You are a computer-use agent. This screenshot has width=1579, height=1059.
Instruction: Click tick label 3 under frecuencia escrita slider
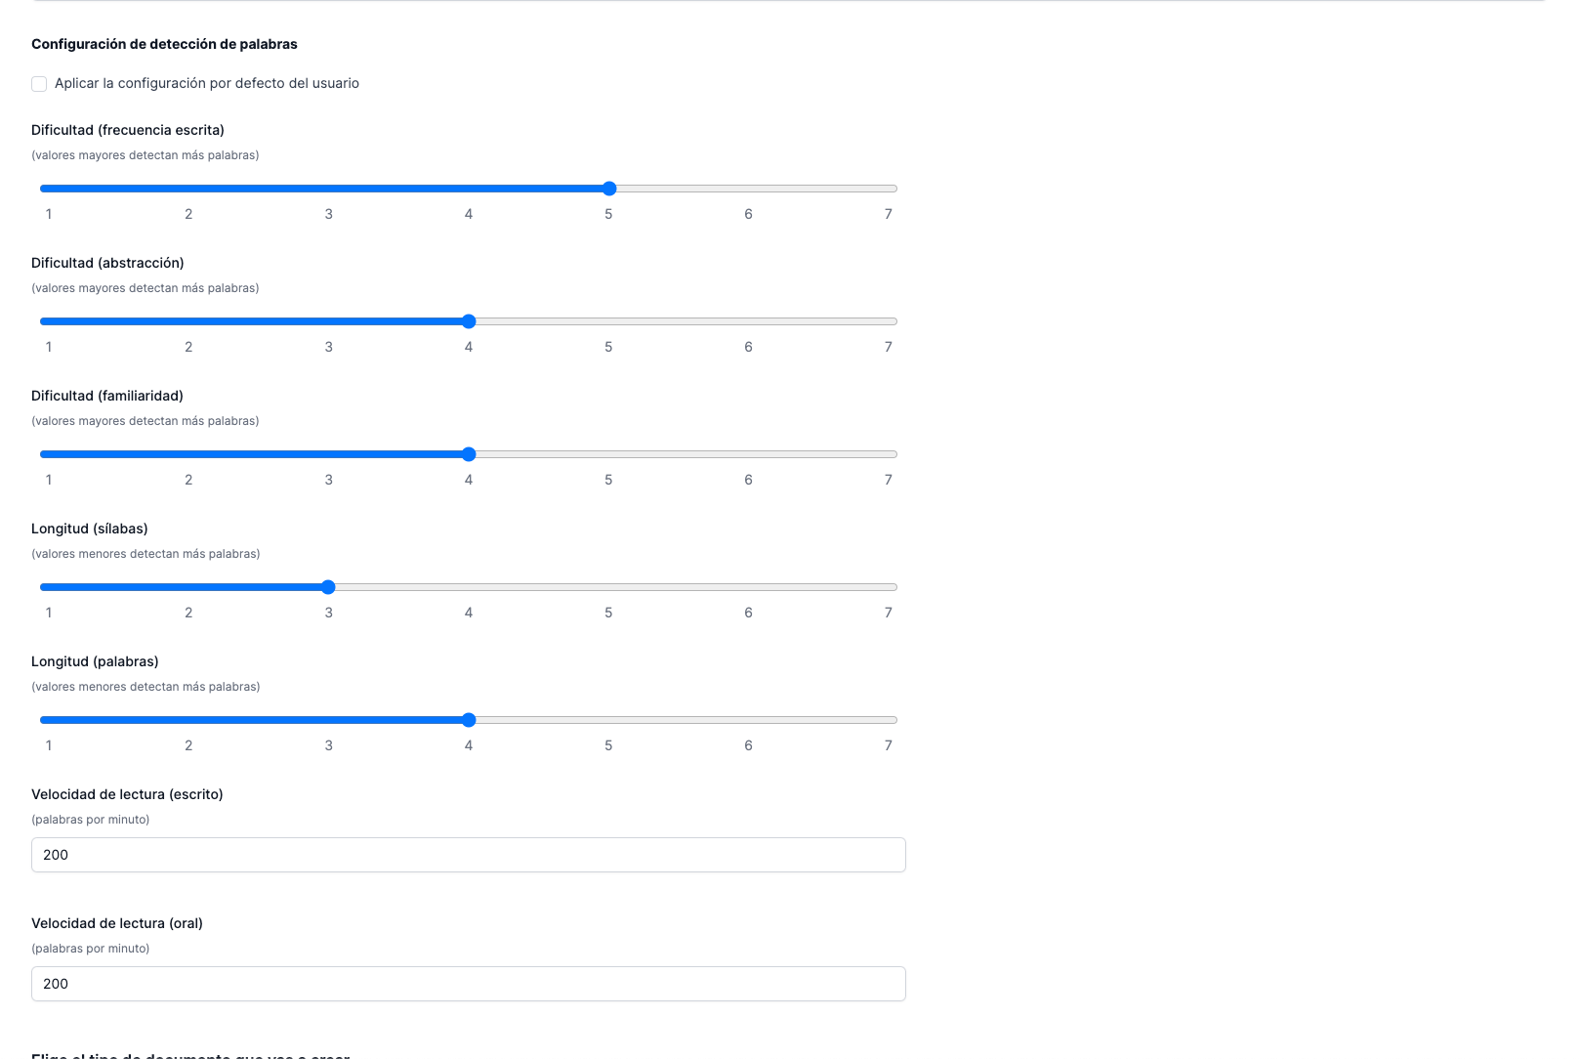pyautogui.click(x=329, y=214)
